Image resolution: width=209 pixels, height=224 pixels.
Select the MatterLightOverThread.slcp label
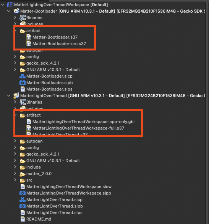point(54,200)
